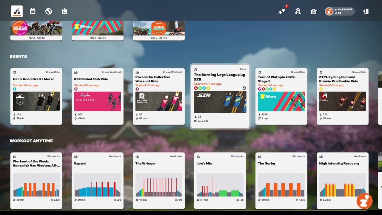Click the bar-chart icon on RCC Global Club Ride card

[76, 72]
